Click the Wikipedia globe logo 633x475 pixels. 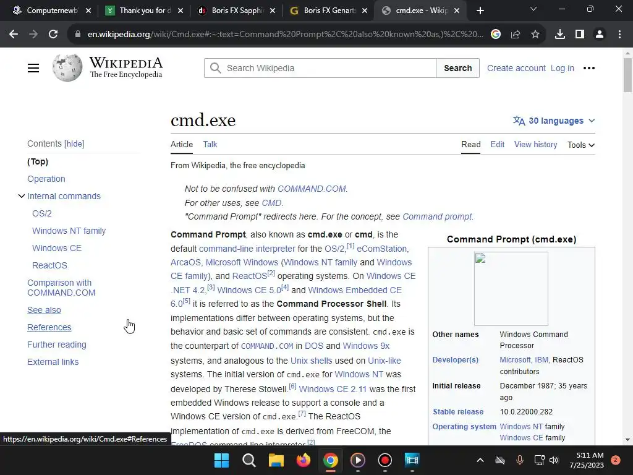(67, 68)
